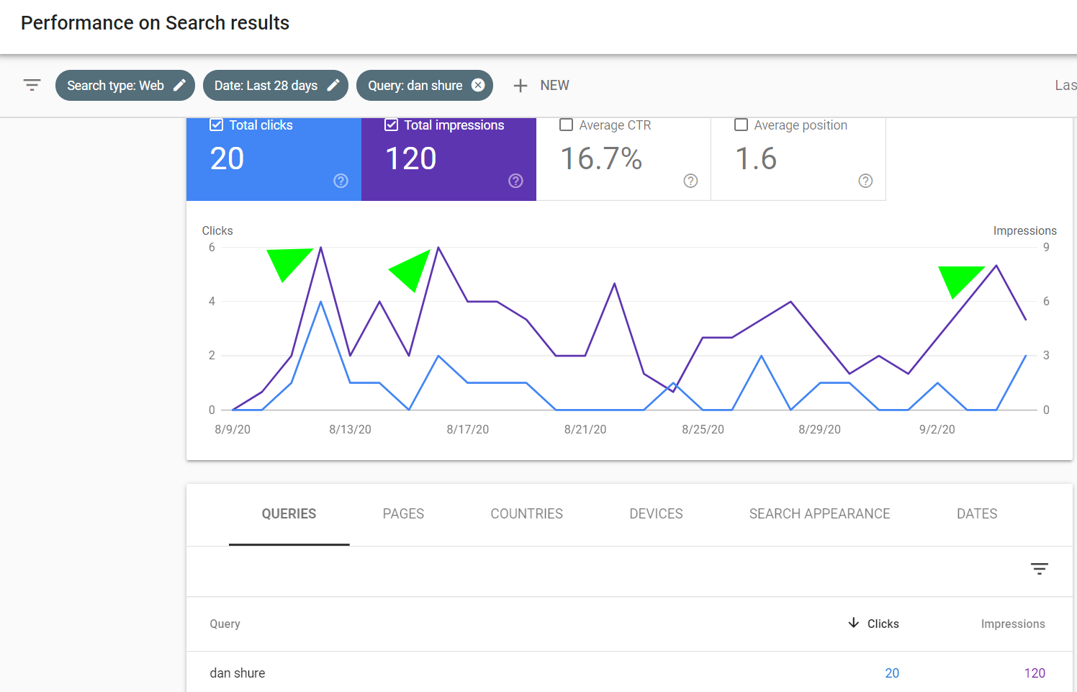Click the 9/2/20 chart date label
The height and width of the screenshot is (692, 1077).
click(x=937, y=429)
